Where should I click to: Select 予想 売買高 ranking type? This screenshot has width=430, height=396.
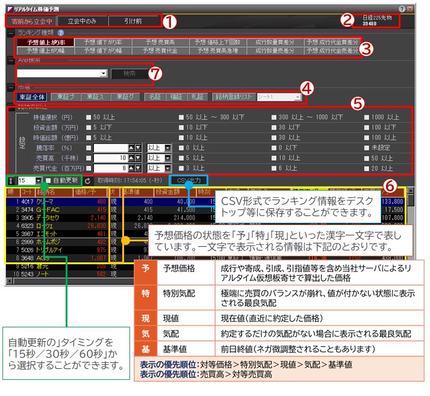pyautogui.click(x=158, y=42)
